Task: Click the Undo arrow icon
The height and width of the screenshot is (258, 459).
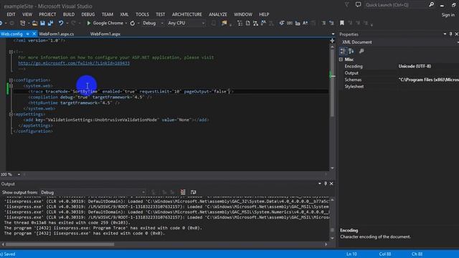Action: tap(60, 23)
